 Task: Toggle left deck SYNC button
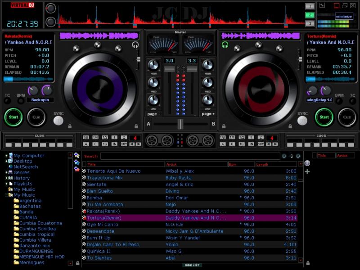coord(58,121)
